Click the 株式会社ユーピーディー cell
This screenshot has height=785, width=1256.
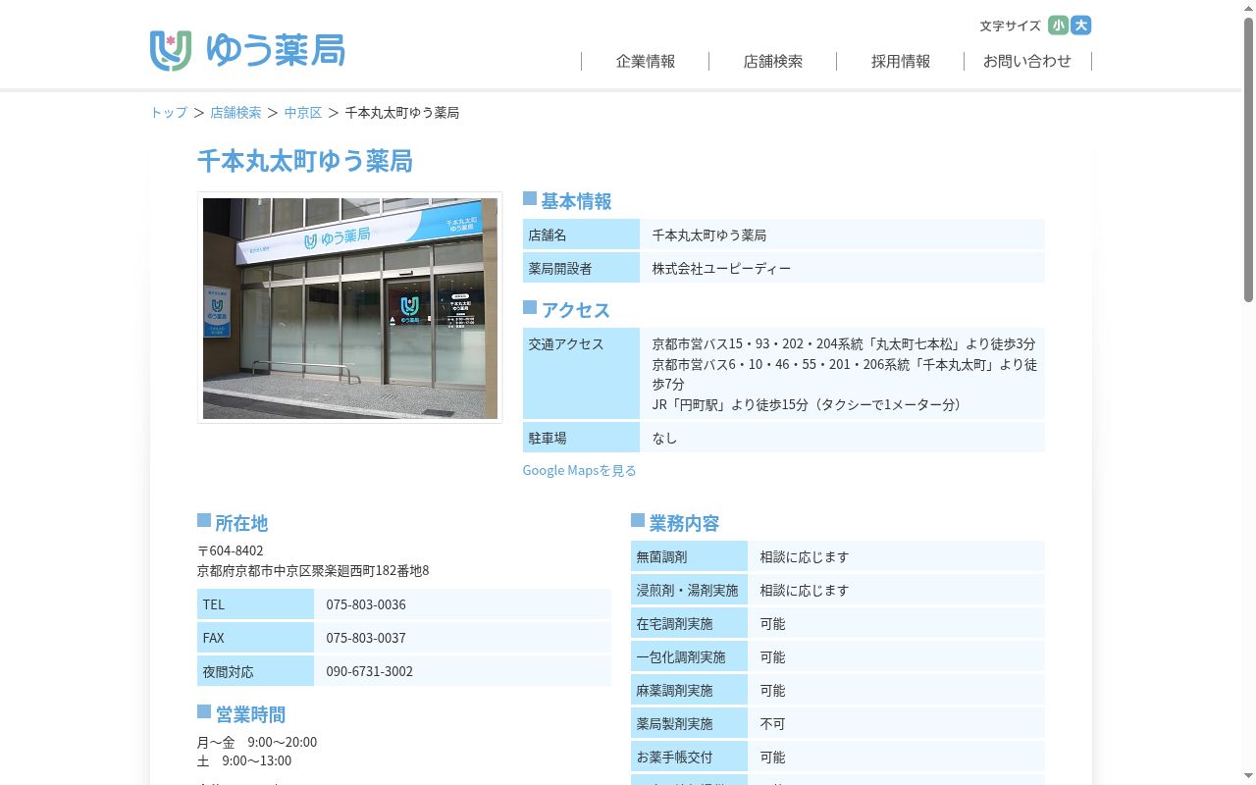[x=842, y=268]
